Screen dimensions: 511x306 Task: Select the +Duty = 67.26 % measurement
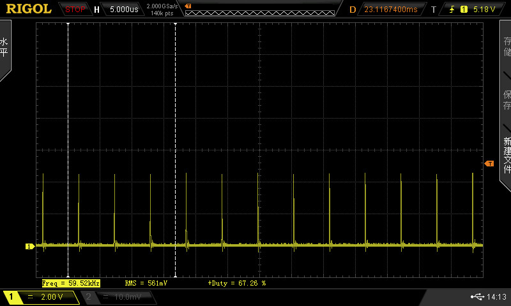point(236,283)
